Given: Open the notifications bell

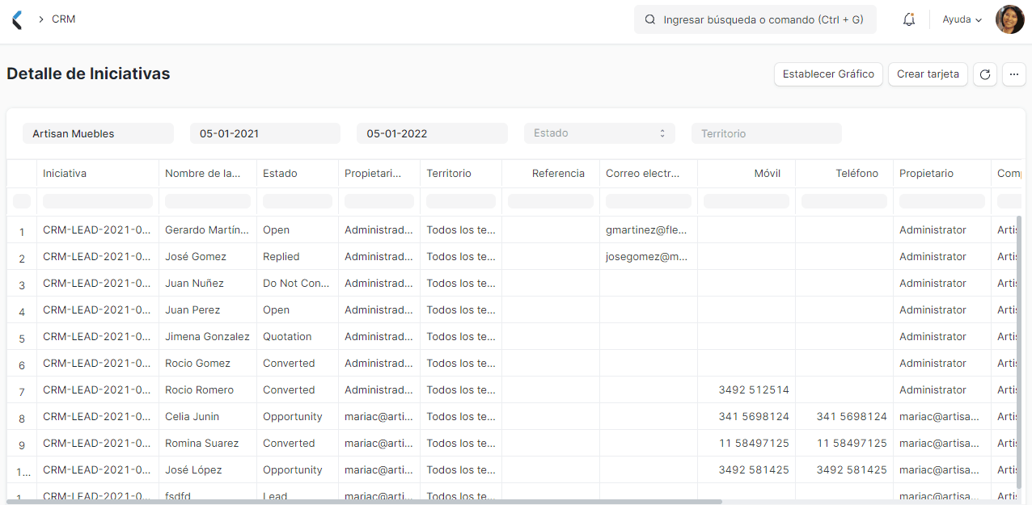Looking at the screenshot, I should [x=909, y=19].
